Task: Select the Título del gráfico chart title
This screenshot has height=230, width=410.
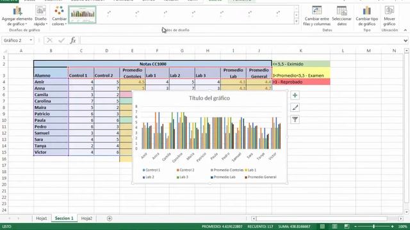Action: coord(209,98)
